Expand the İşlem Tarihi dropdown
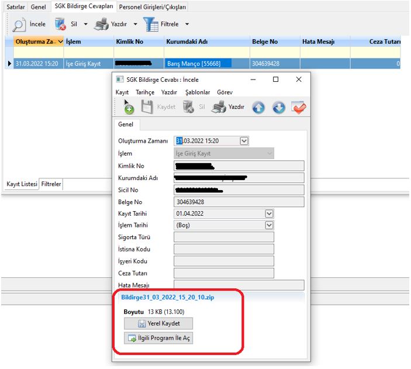 pos(269,225)
